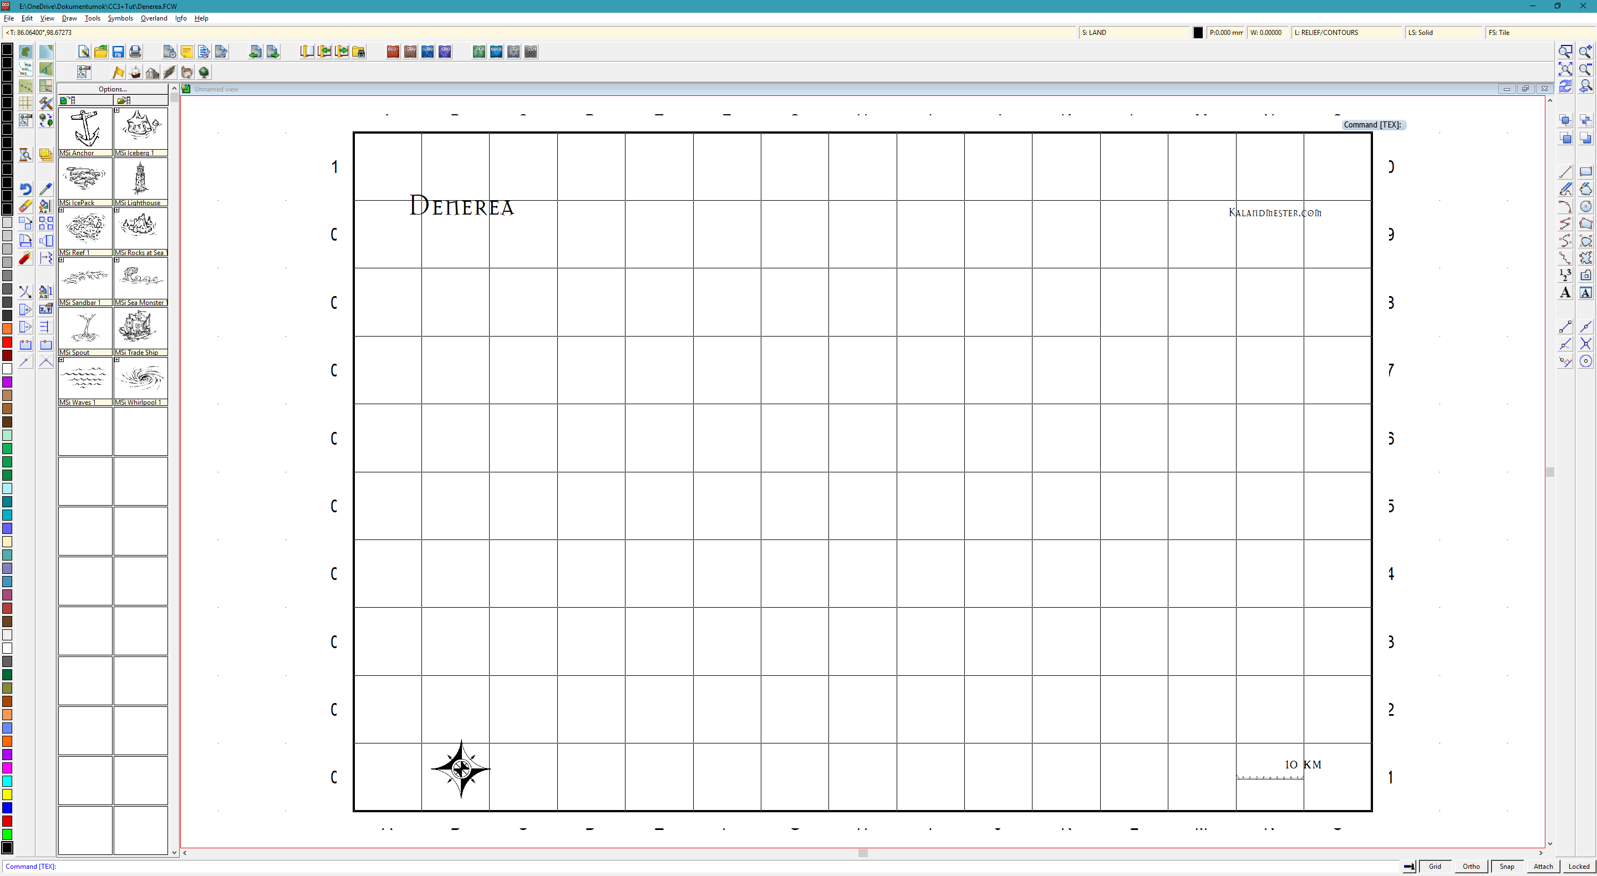Image resolution: width=1597 pixels, height=876 pixels.
Task: Toggle Ortho mode in status bar
Action: [x=1471, y=866]
